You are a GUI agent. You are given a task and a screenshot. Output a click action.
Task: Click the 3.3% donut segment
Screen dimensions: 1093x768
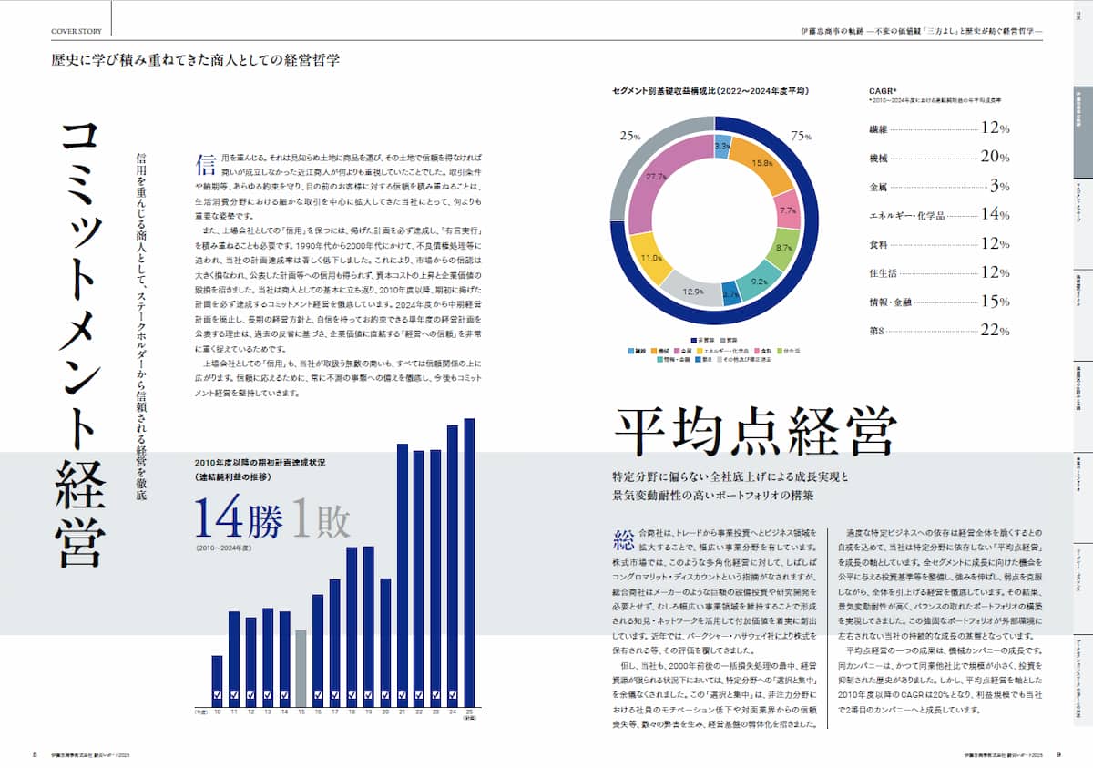721,146
